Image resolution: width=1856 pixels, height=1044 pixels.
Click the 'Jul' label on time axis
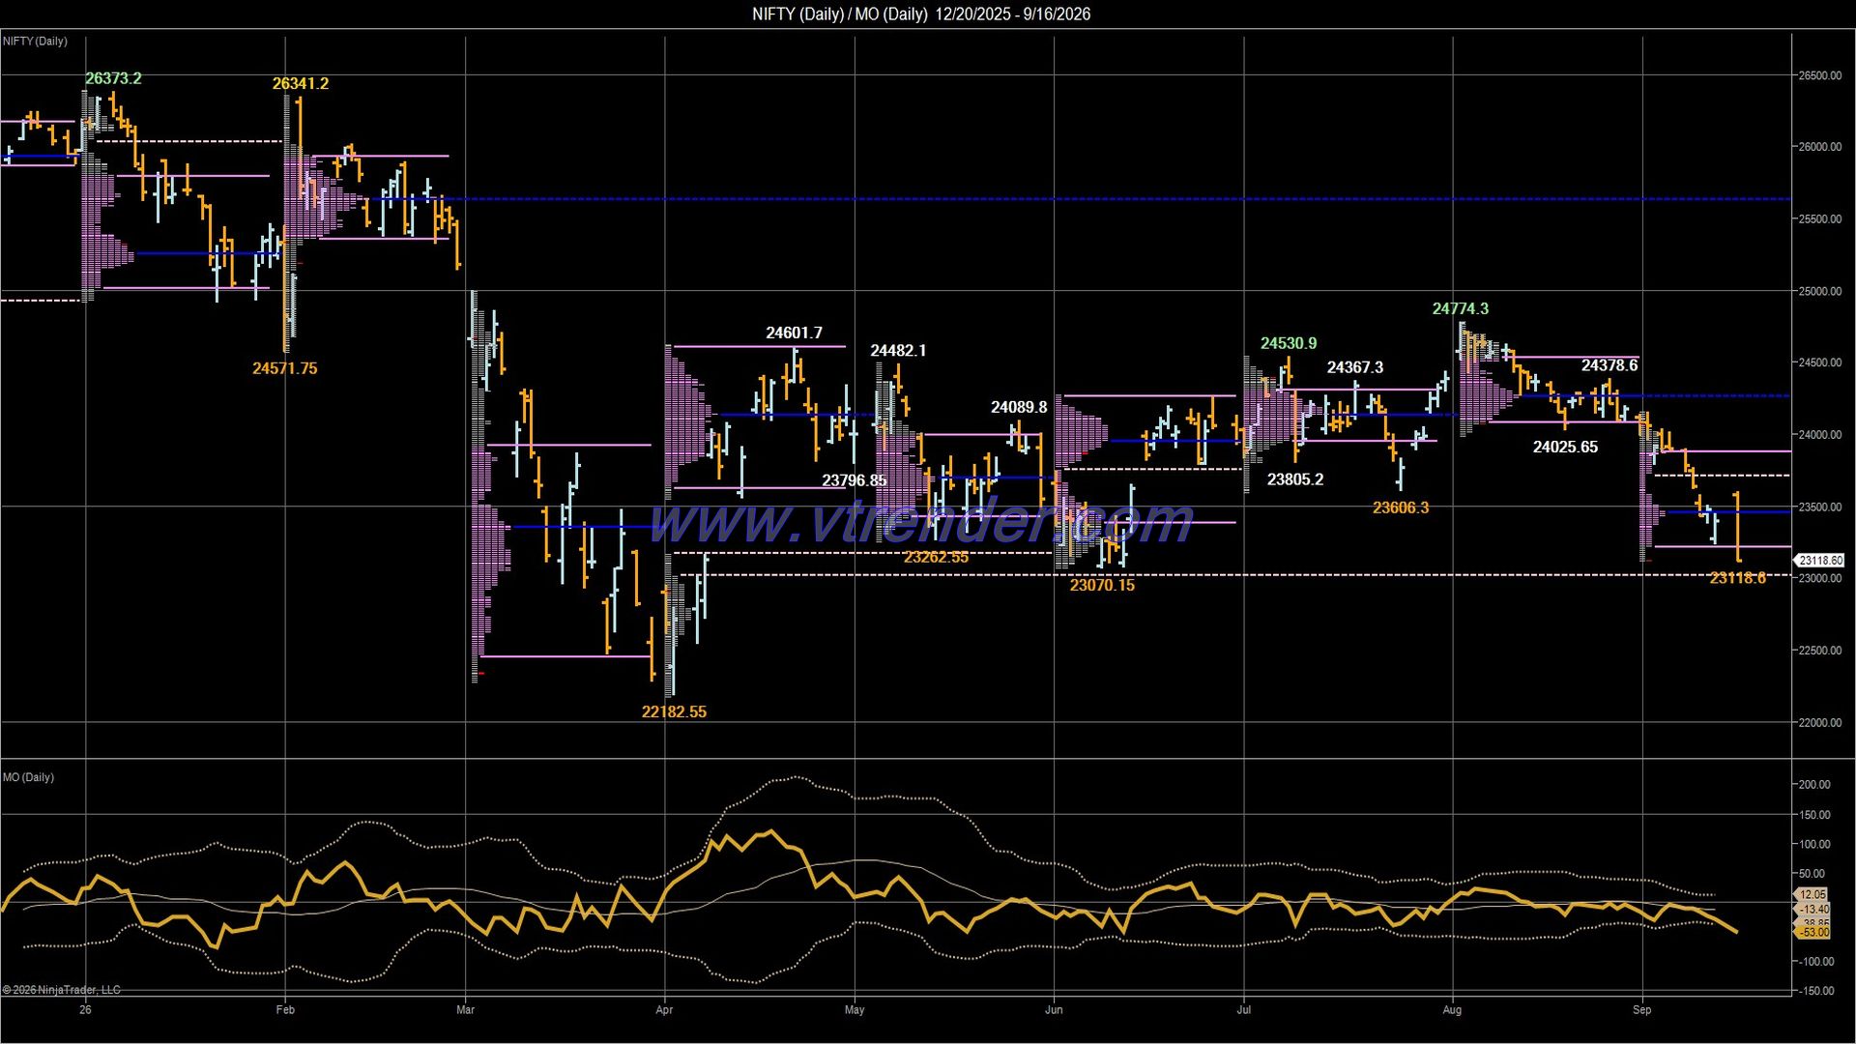point(1244,1010)
